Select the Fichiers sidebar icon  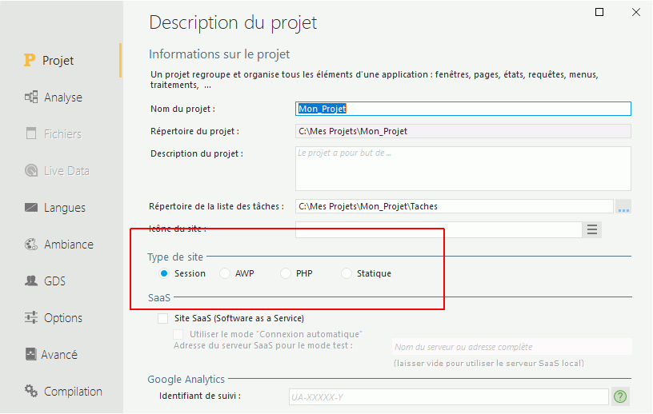click(x=31, y=133)
